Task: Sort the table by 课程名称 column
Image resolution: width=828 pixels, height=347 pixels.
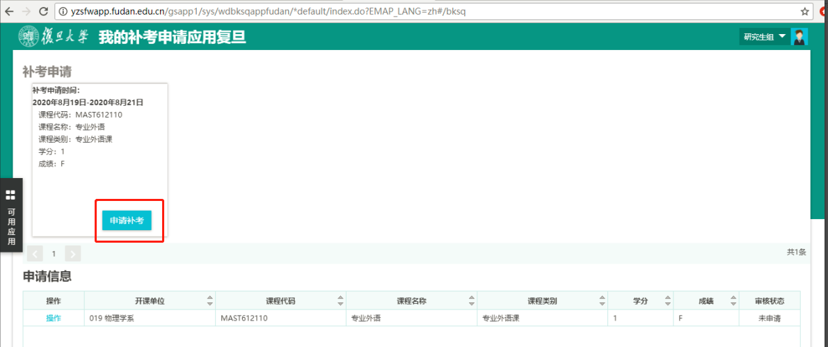Action: [472, 301]
